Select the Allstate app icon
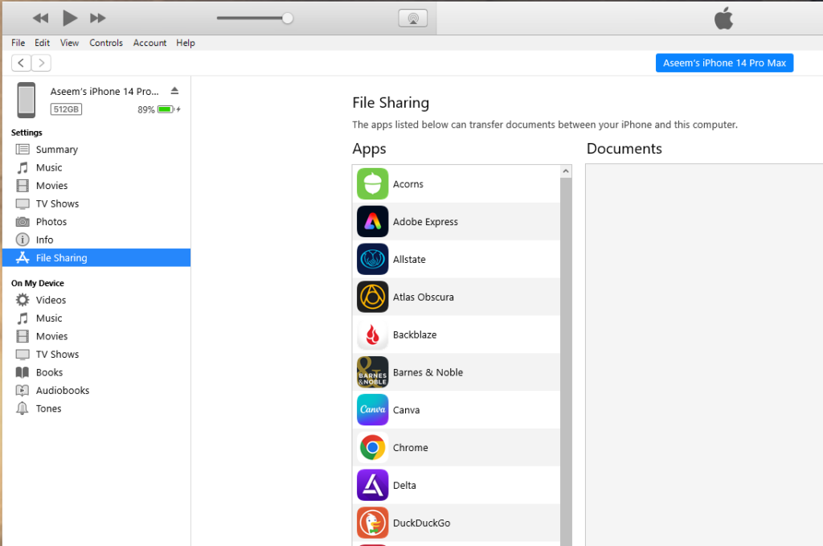Viewport: 823px width, 546px height. pyautogui.click(x=373, y=260)
